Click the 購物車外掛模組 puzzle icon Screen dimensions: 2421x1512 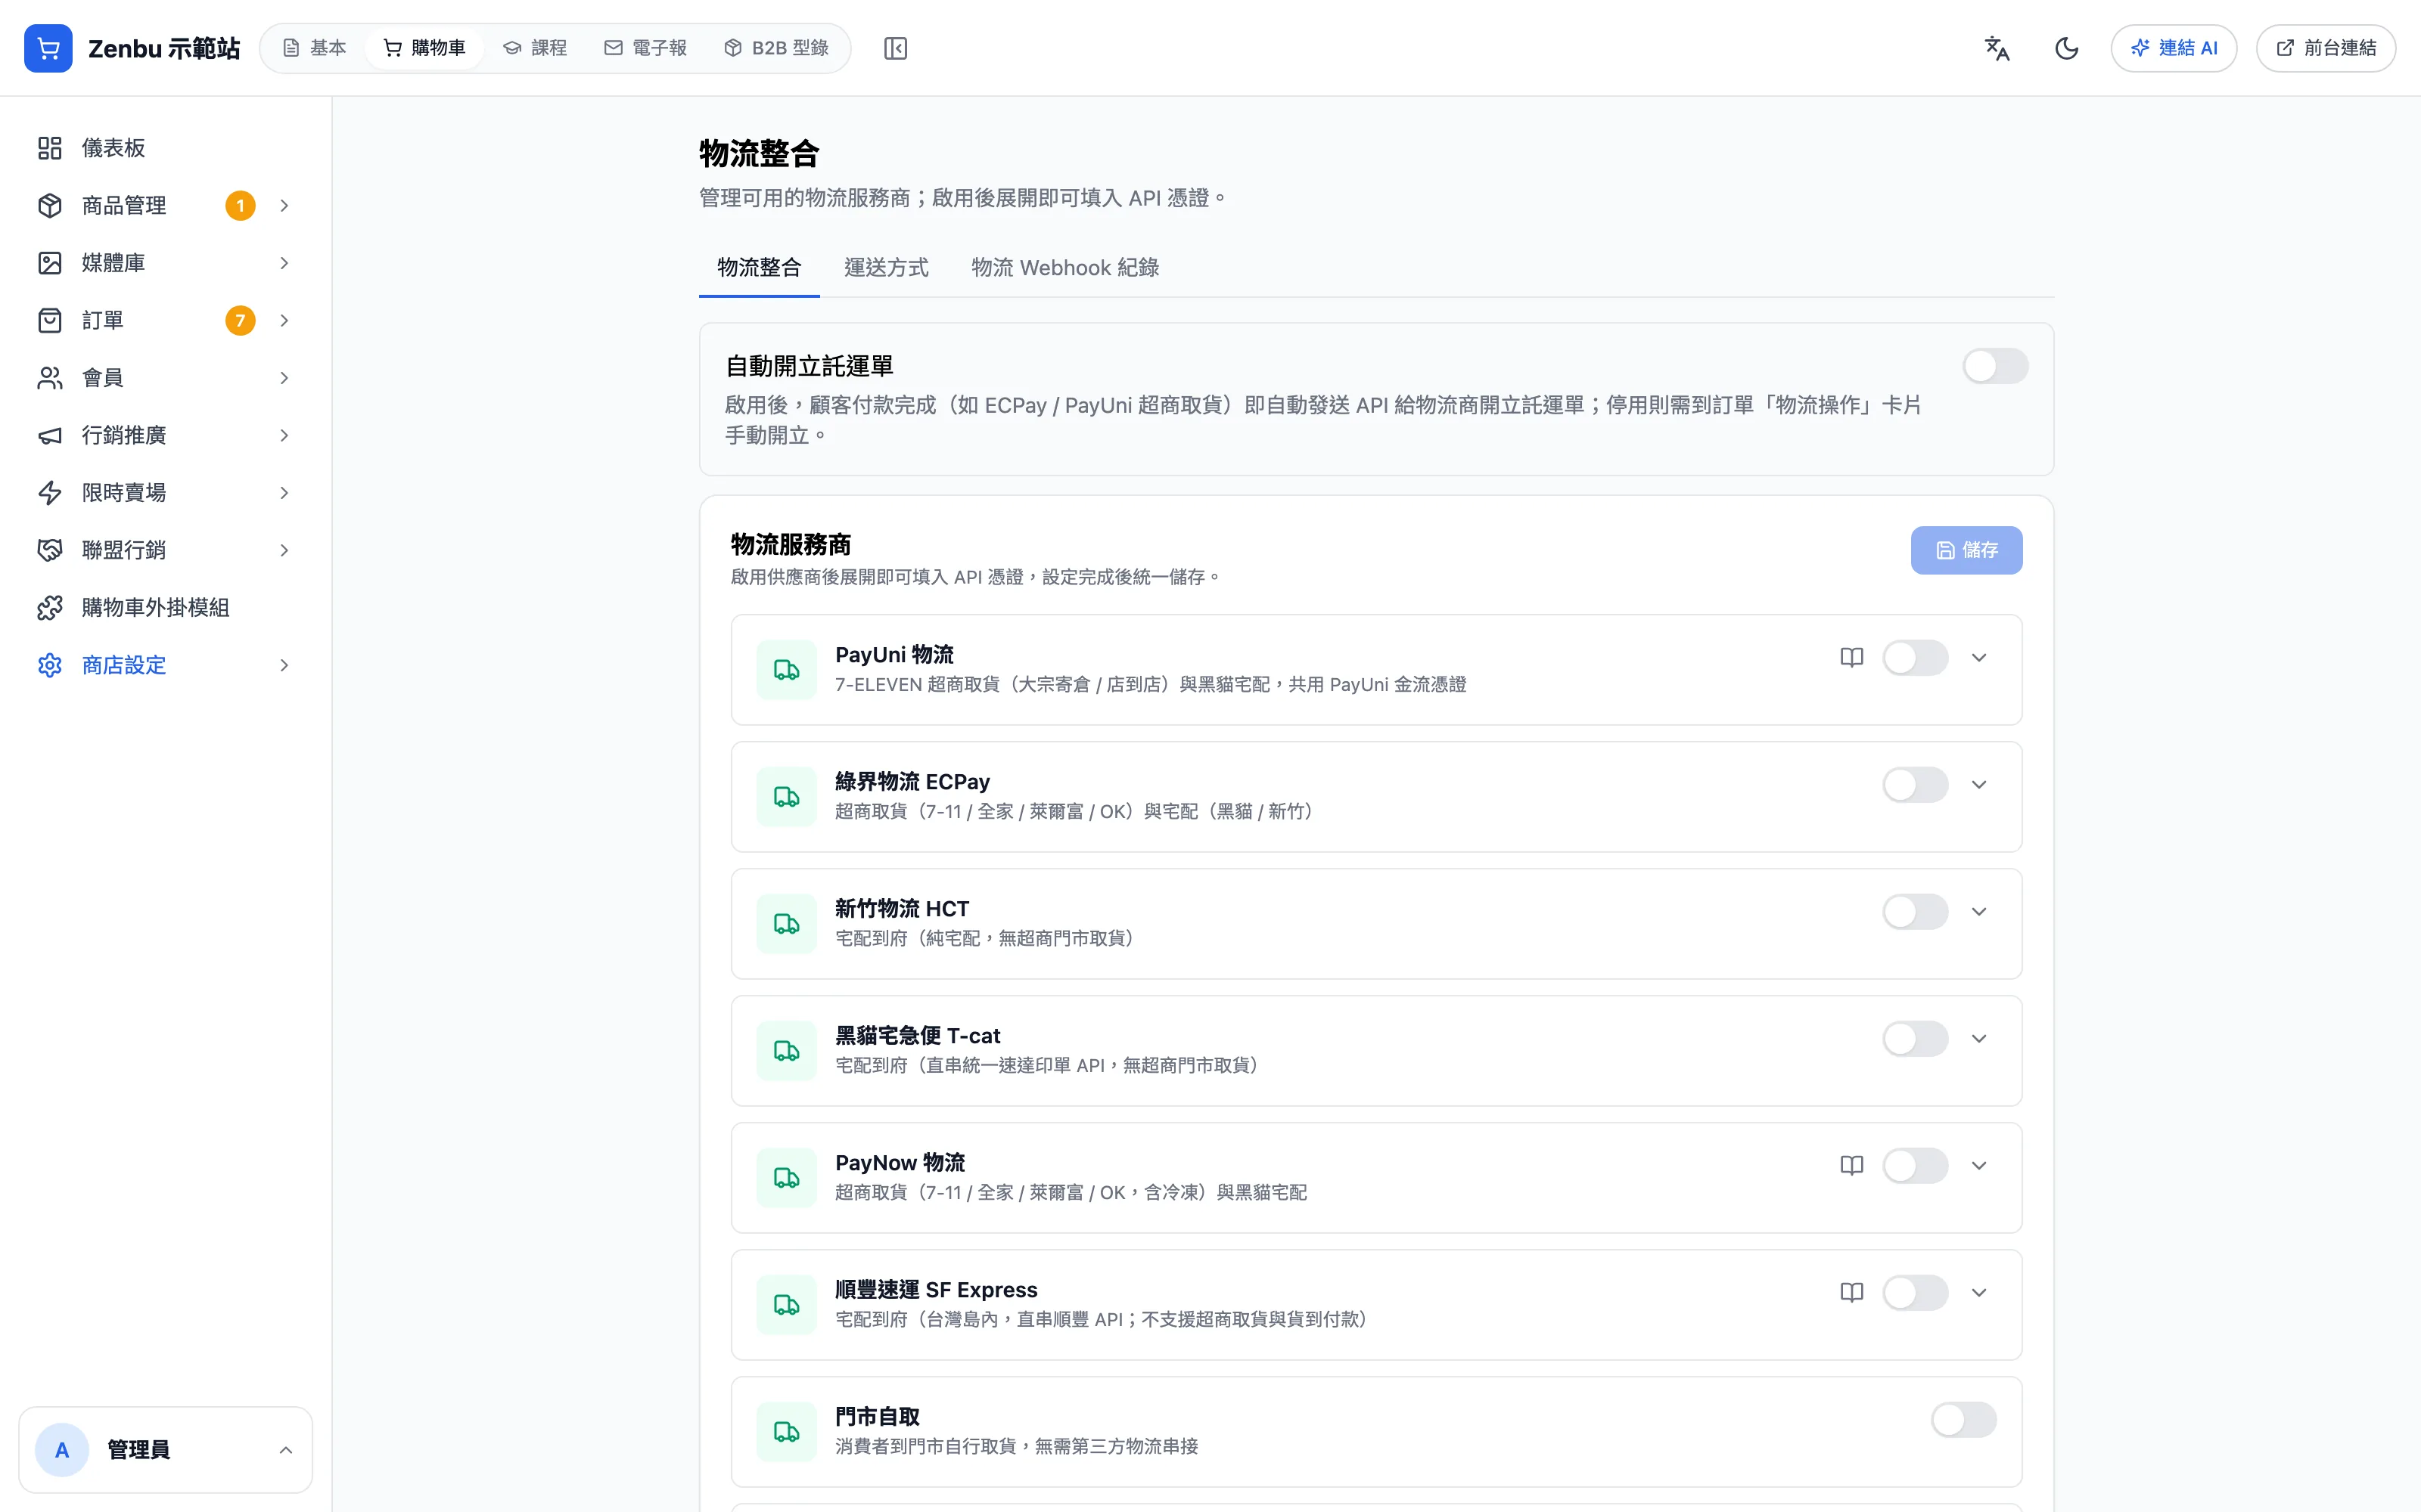click(50, 608)
